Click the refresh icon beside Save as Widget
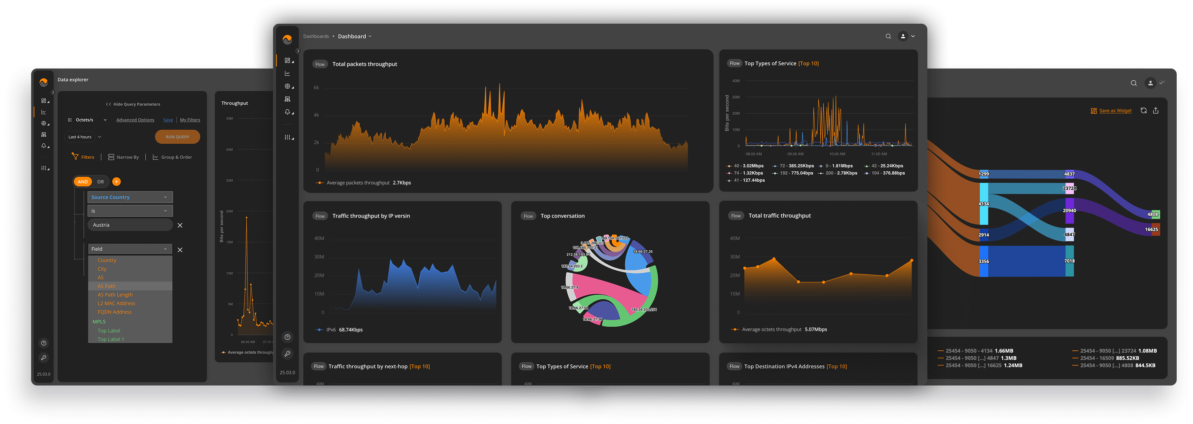 pyautogui.click(x=1143, y=111)
